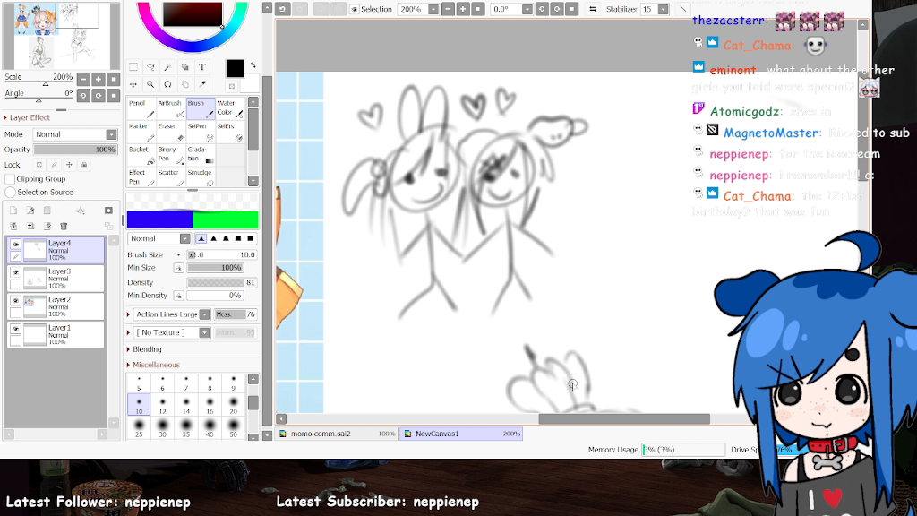Open the layer Mode dropdown
Viewport: 917px width, 516px height.
pyautogui.click(x=74, y=134)
